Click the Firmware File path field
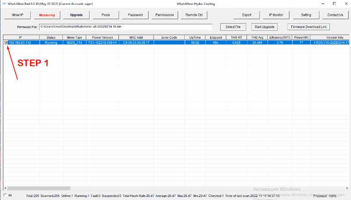Screen dimensions: 351x200 125,27
